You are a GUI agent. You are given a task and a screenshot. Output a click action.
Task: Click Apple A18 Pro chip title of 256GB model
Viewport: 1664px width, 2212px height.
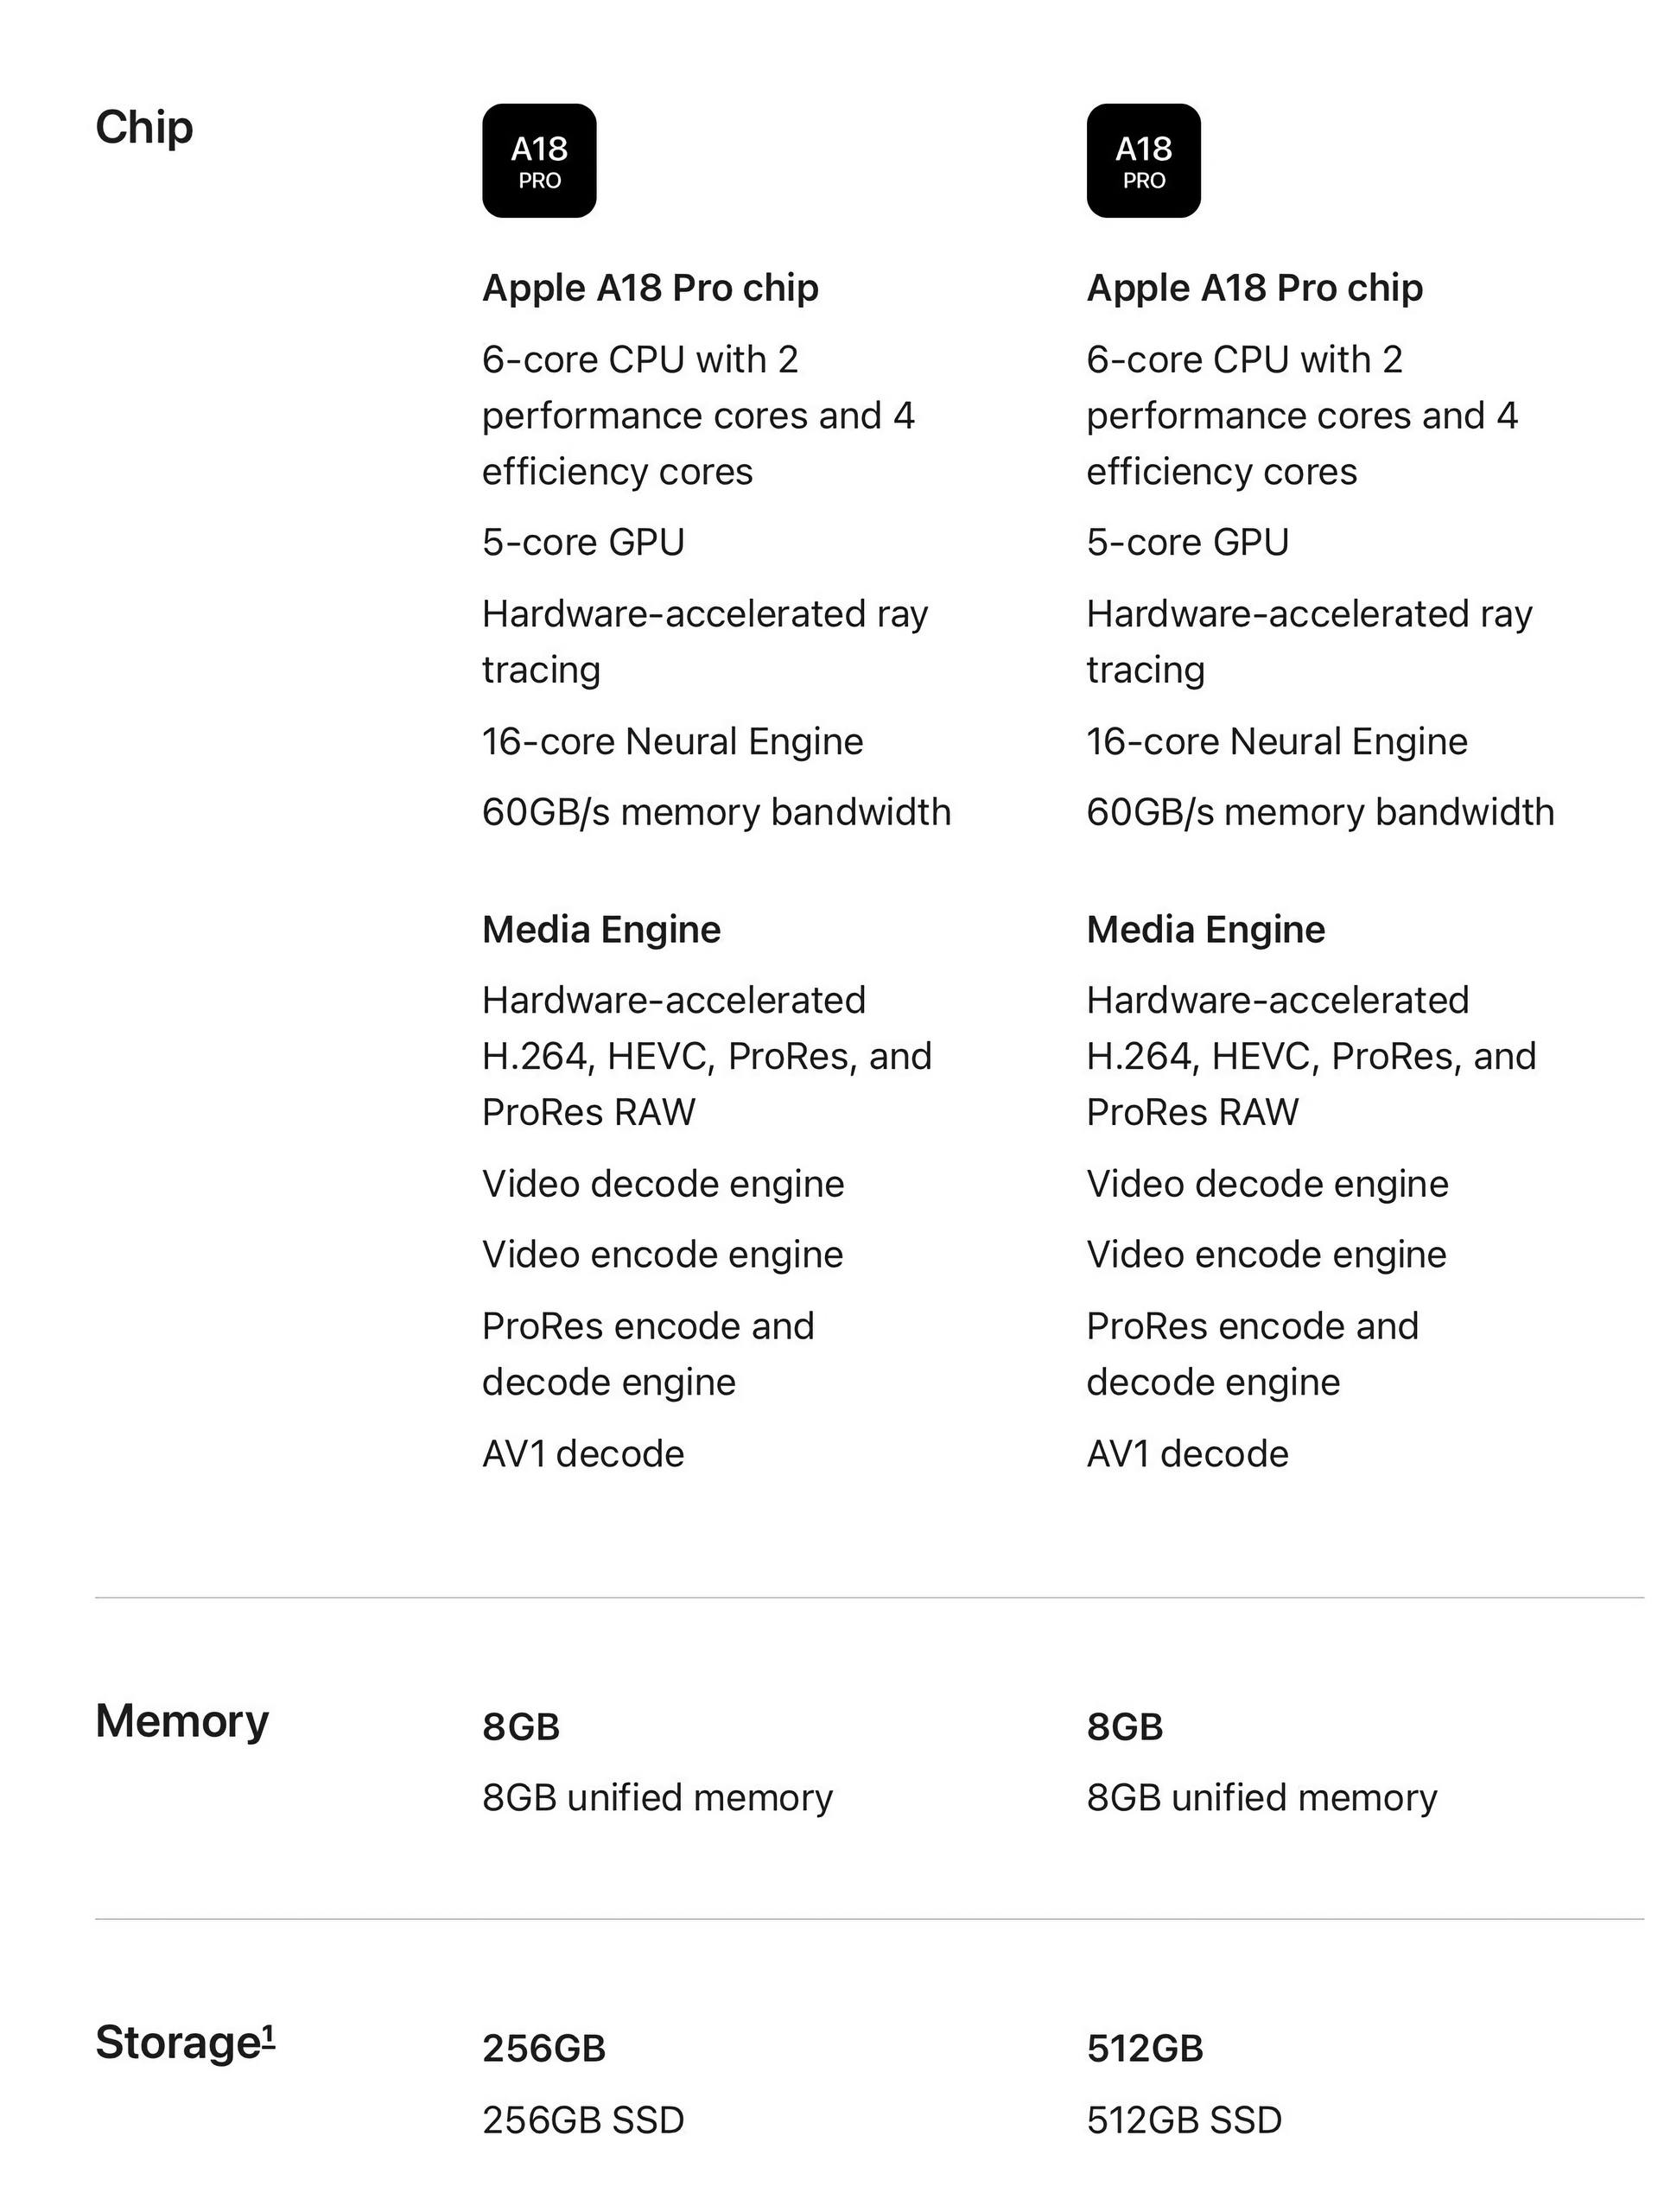pos(650,288)
